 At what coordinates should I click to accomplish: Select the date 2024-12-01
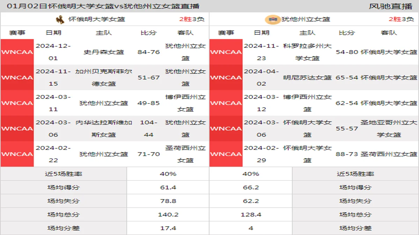pos(53,52)
